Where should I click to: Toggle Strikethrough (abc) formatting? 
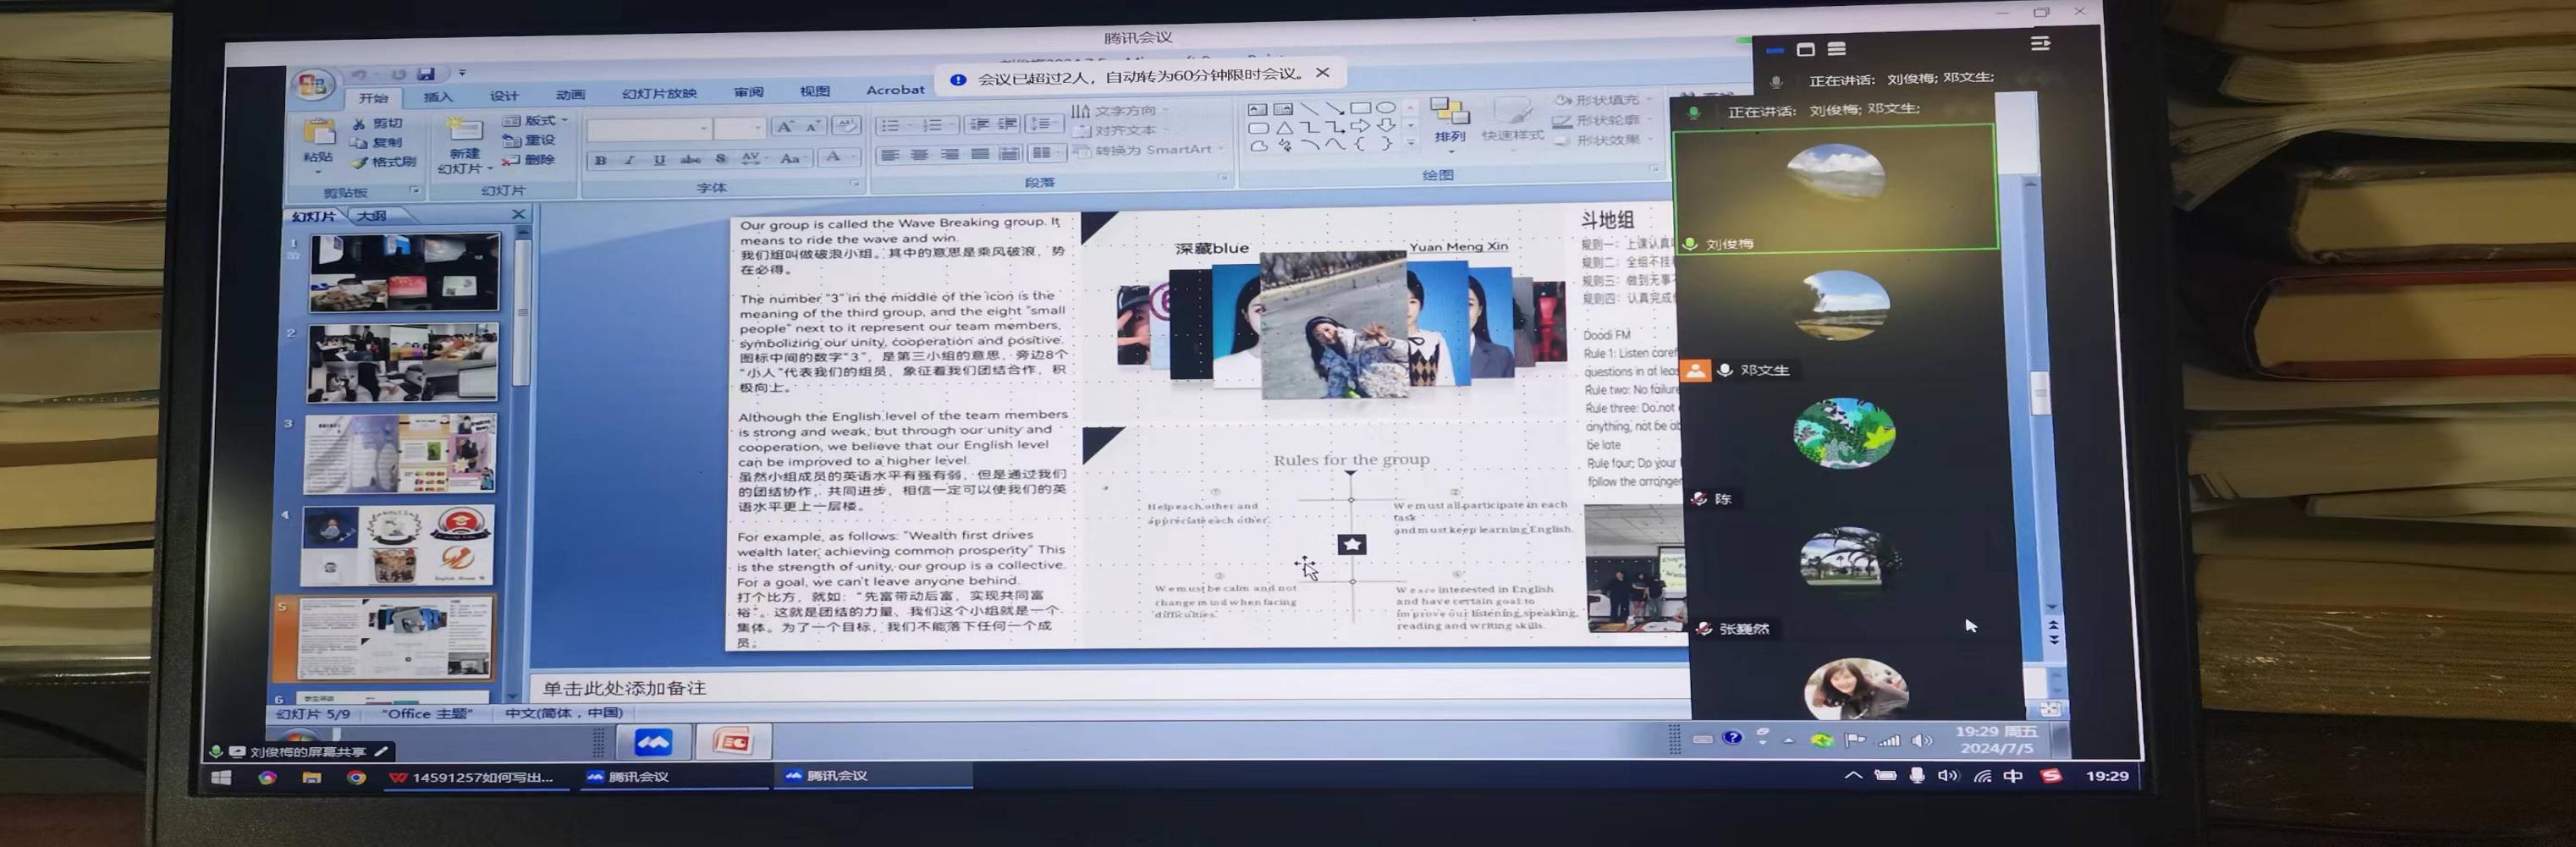[690, 159]
